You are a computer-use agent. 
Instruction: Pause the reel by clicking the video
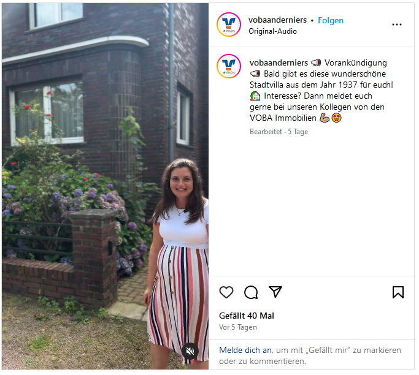(105, 186)
